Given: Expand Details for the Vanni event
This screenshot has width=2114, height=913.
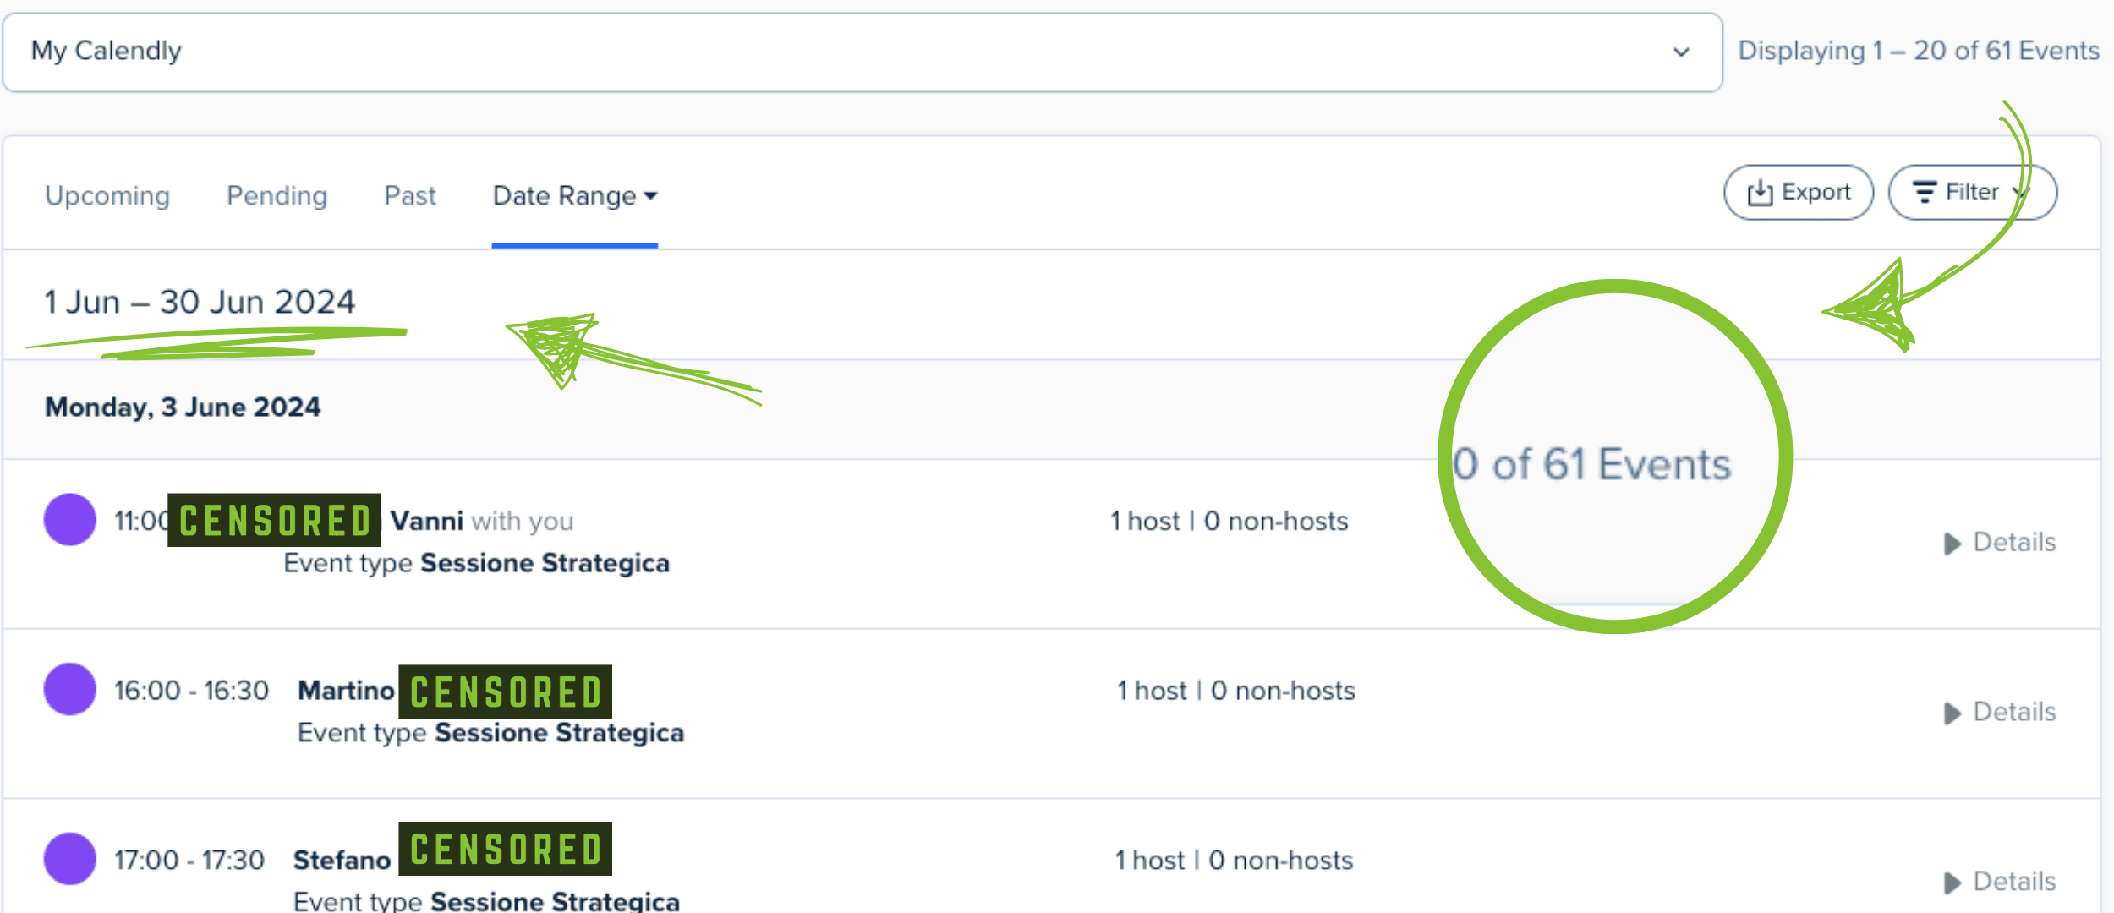Looking at the screenshot, I should point(2001,543).
